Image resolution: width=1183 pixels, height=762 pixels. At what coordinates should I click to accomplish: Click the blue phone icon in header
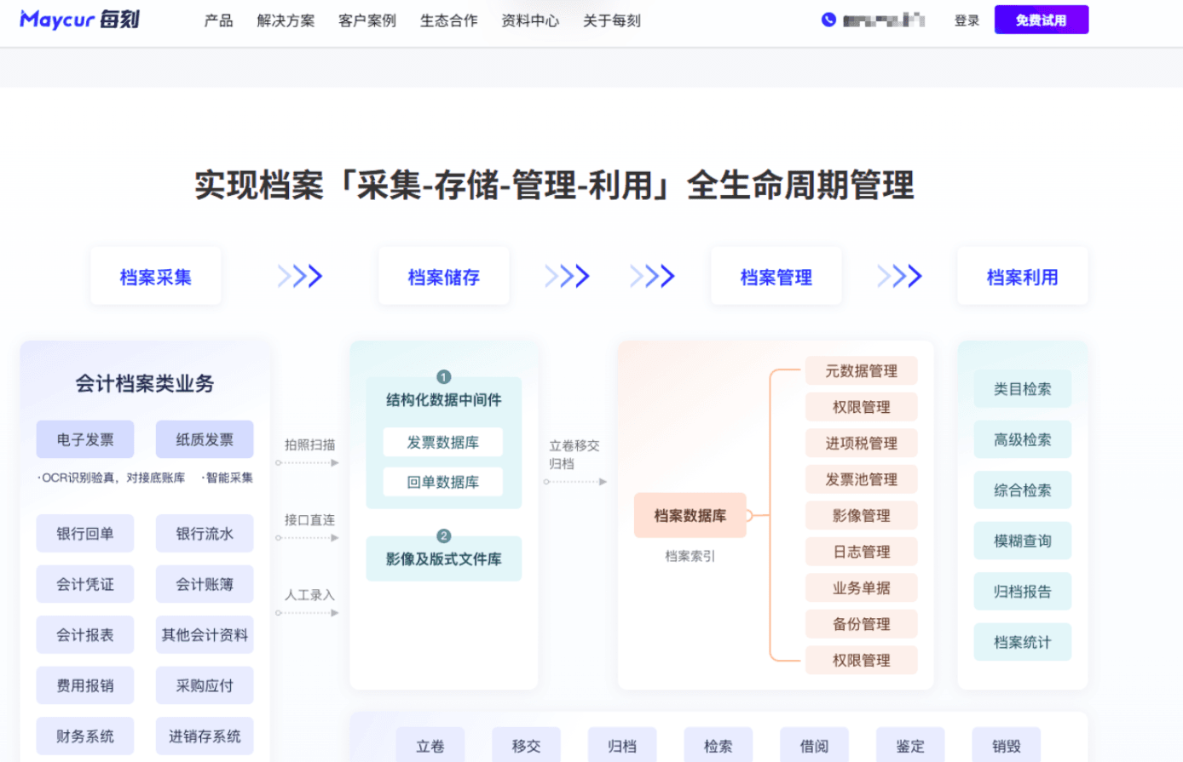click(828, 20)
